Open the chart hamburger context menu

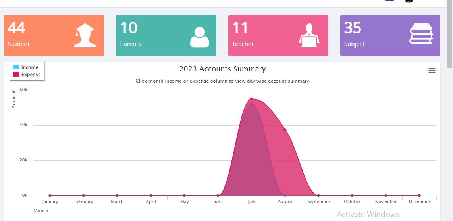432,71
